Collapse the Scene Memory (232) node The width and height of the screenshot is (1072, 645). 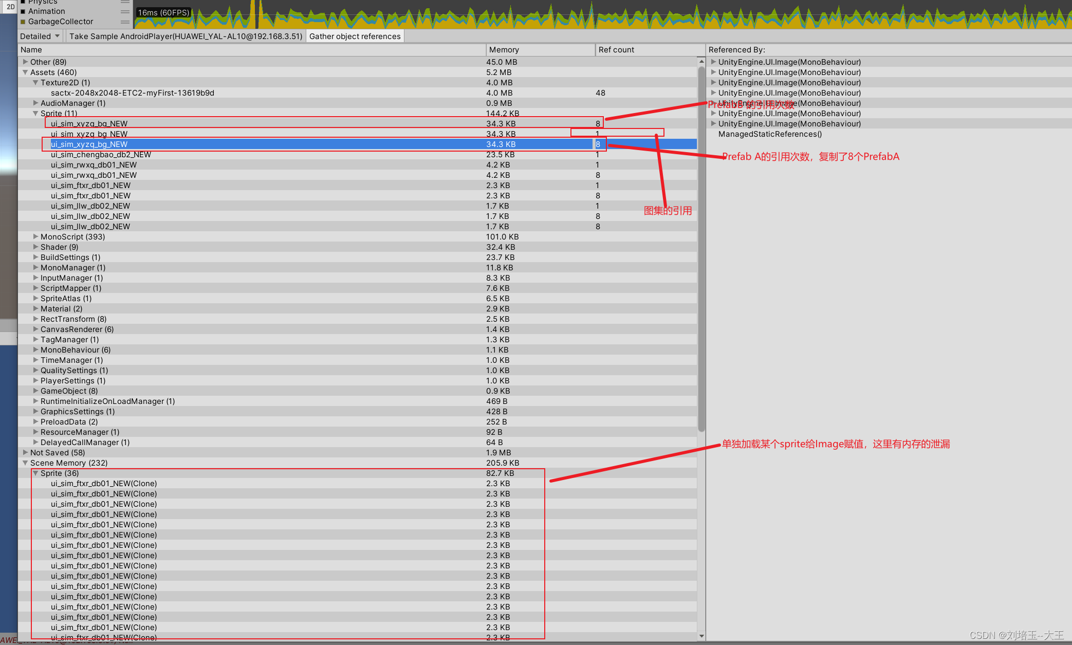[x=25, y=463]
